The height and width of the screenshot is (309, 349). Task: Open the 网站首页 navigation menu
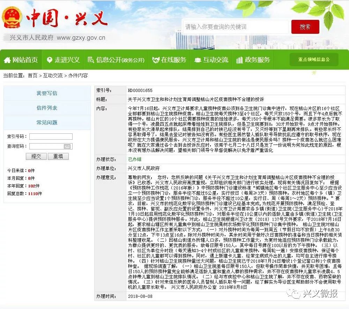tap(21, 60)
